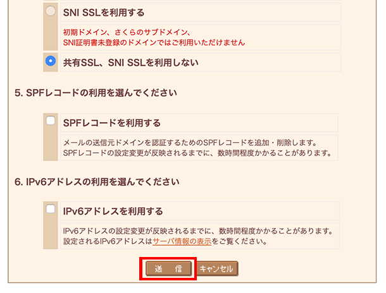Select the 共有SSL、SNI SSLを利用しない radio button
The height and width of the screenshot is (293, 386).
pyautogui.click(x=51, y=61)
